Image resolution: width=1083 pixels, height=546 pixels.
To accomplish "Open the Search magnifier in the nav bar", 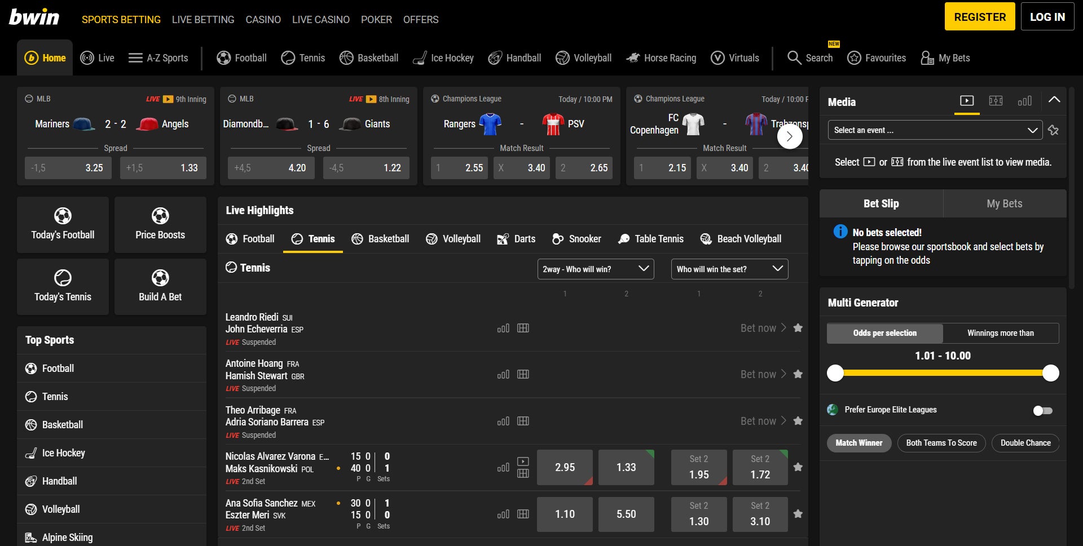I will pos(809,57).
